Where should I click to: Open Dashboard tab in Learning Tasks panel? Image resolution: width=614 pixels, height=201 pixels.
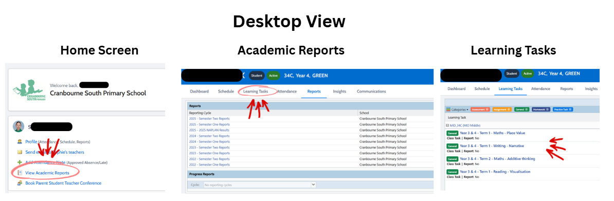(x=457, y=89)
